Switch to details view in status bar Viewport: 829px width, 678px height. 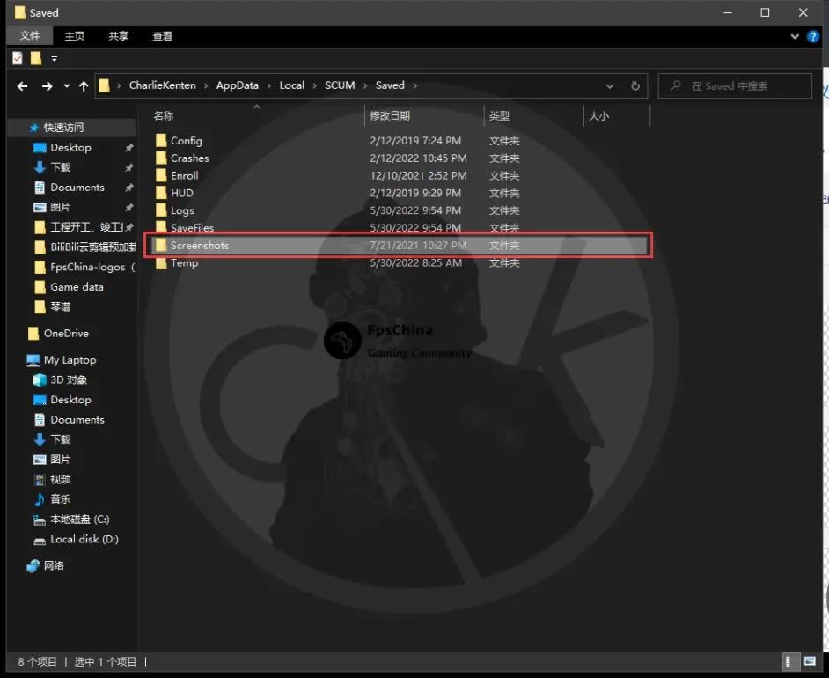click(789, 661)
